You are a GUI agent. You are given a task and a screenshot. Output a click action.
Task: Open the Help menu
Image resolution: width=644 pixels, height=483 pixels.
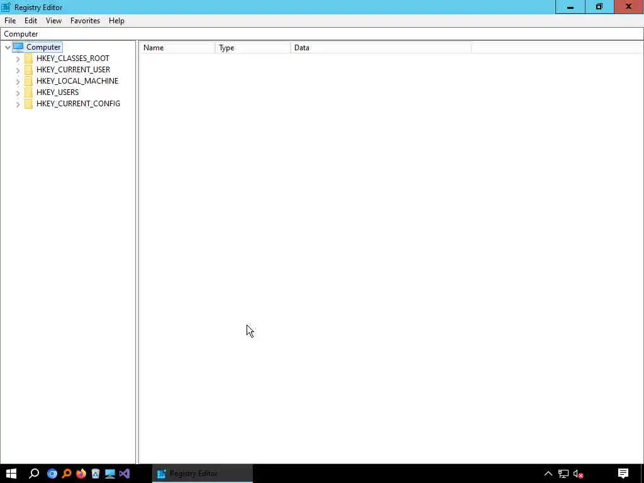116,21
